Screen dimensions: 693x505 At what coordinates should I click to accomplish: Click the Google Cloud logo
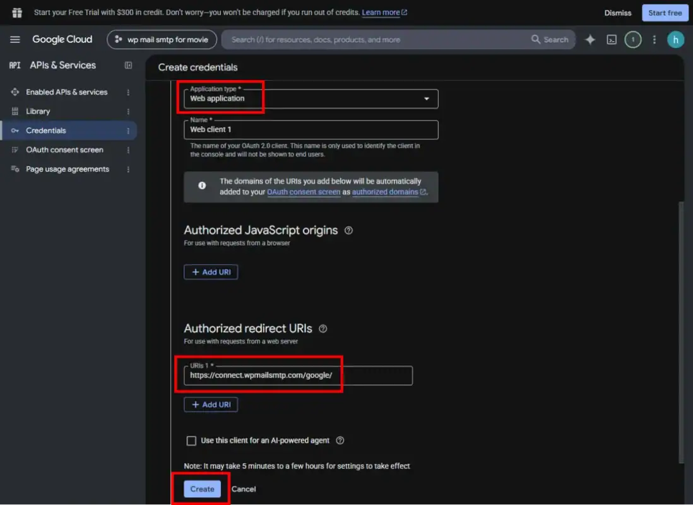(x=62, y=39)
